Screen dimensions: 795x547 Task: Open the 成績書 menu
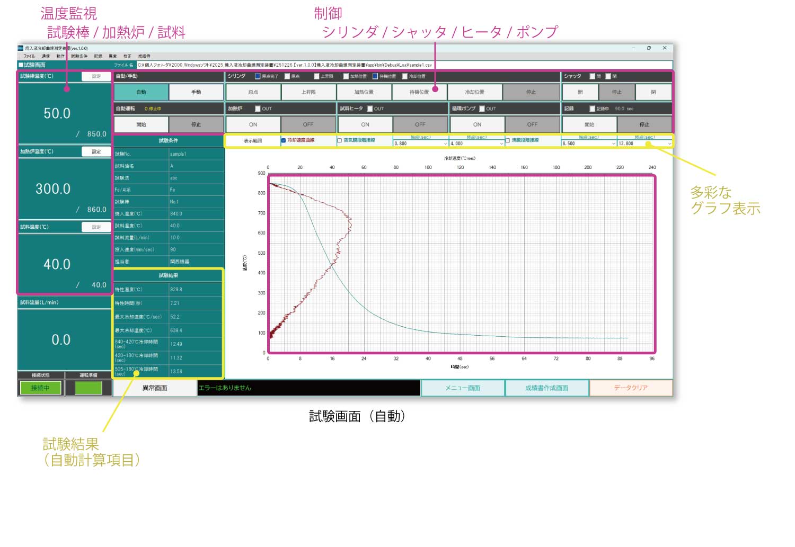coord(144,56)
